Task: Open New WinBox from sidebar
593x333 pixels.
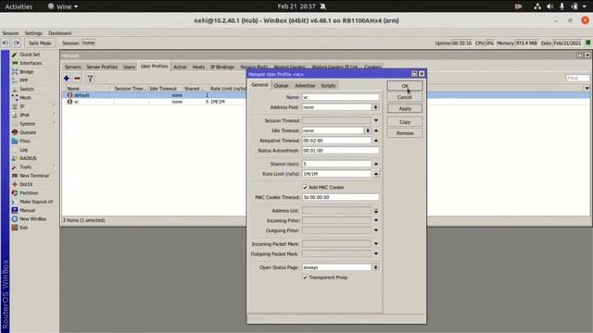Action: pos(33,219)
